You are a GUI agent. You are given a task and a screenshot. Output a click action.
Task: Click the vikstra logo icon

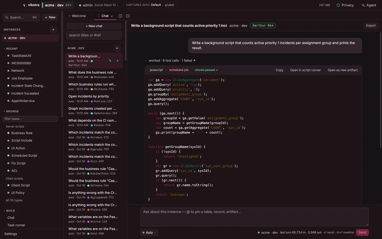coord(24,5)
